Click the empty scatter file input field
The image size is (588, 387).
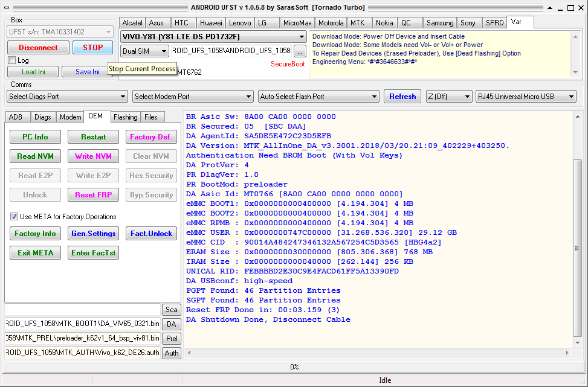point(83,310)
